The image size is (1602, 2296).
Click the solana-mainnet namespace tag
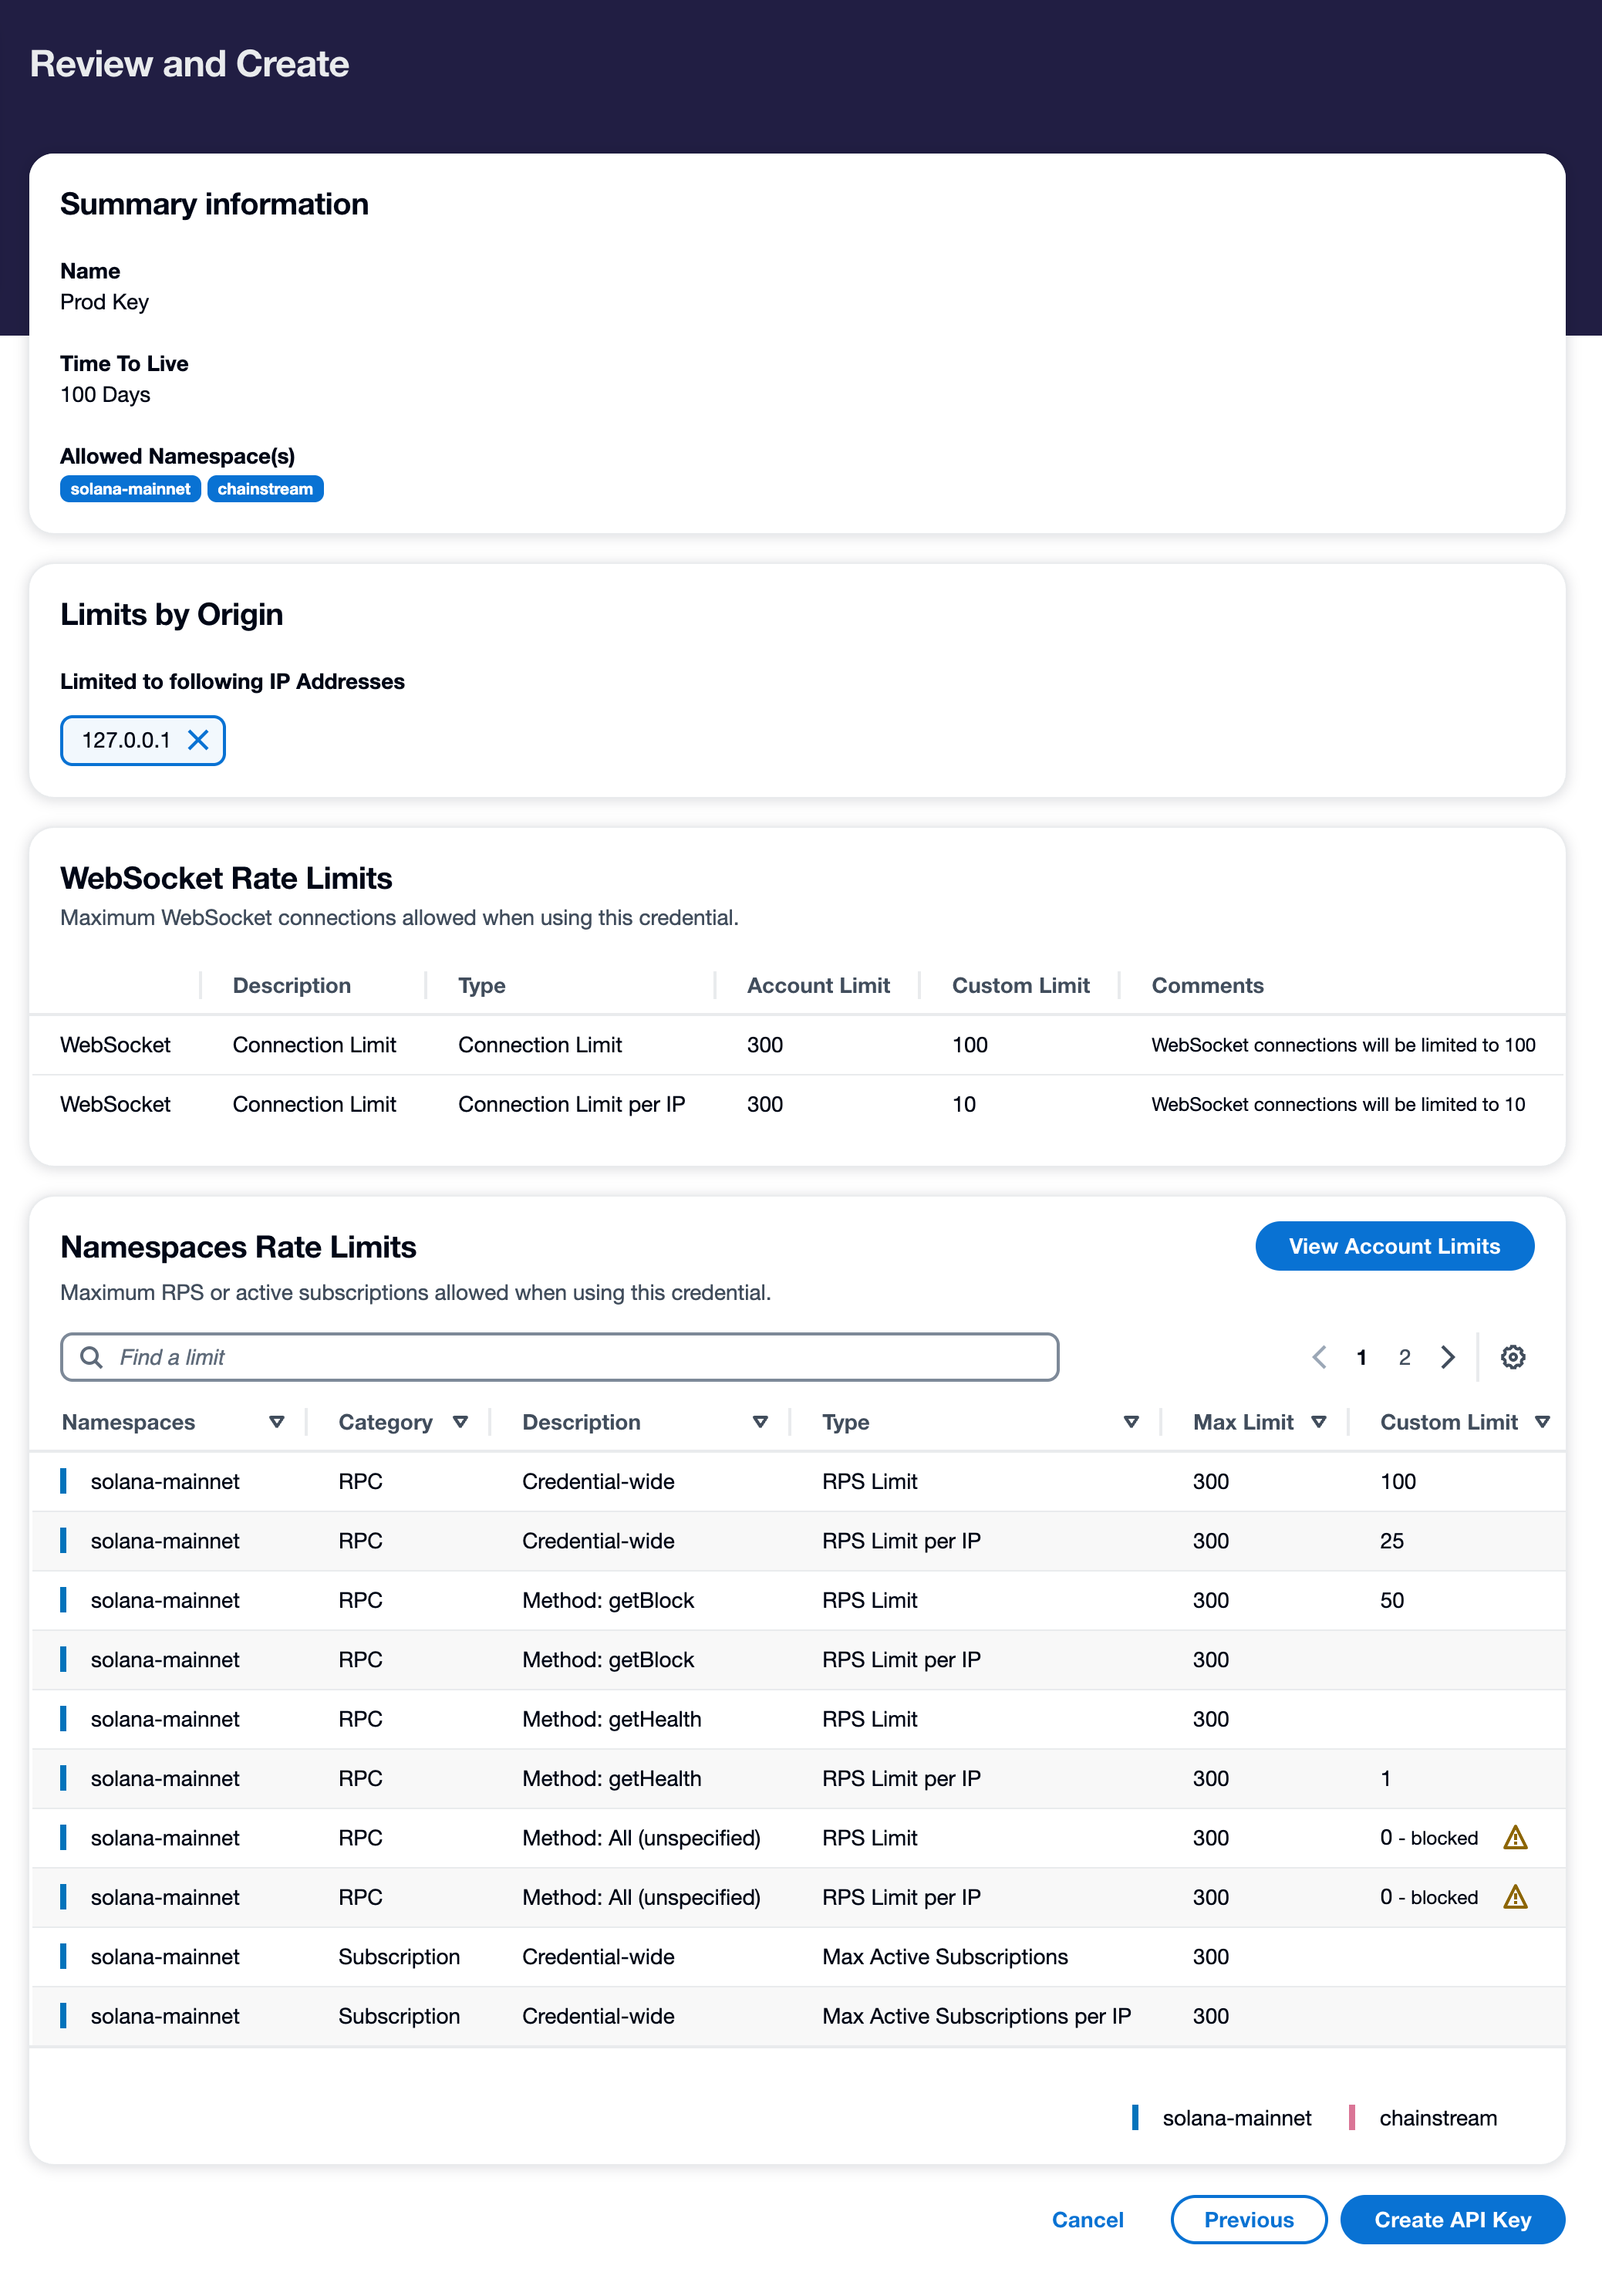click(130, 489)
